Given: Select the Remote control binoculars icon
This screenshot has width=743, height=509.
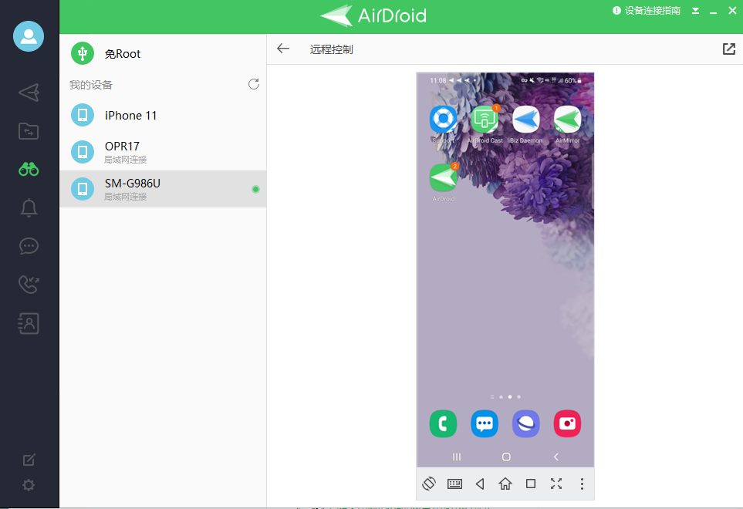Looking at the screenshot, I should [29, 169].
